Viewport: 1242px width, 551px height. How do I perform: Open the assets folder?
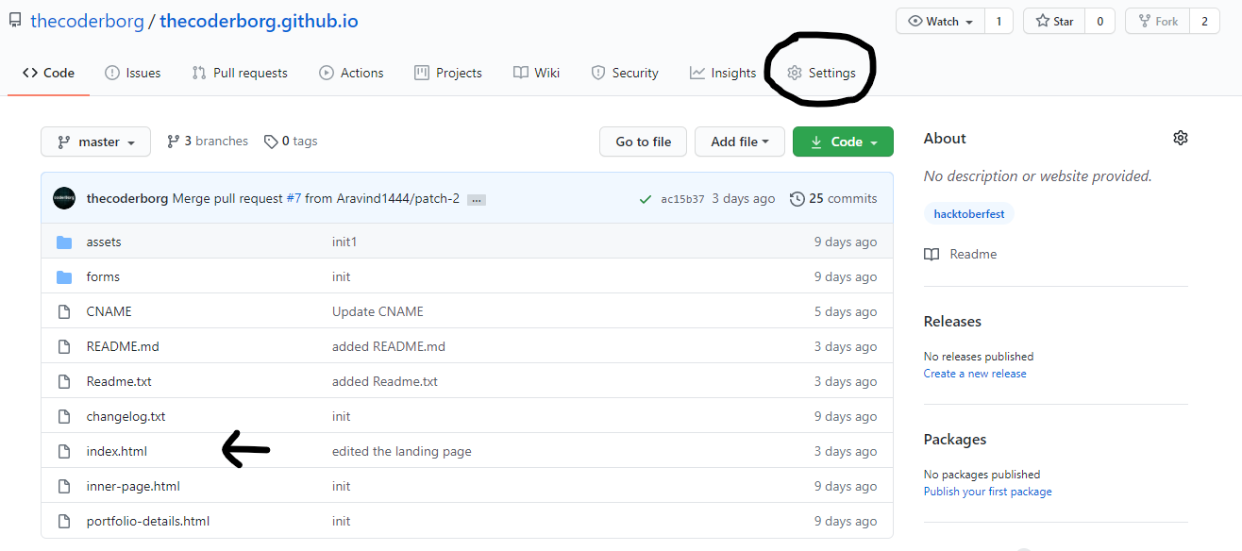tap(104, 242)
